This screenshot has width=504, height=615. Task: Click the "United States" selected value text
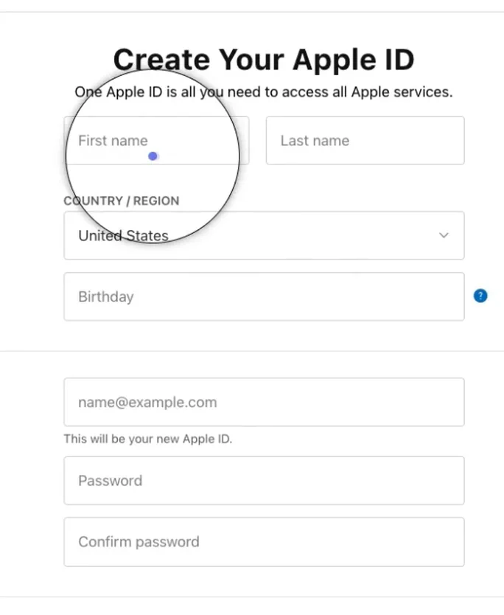123,237
